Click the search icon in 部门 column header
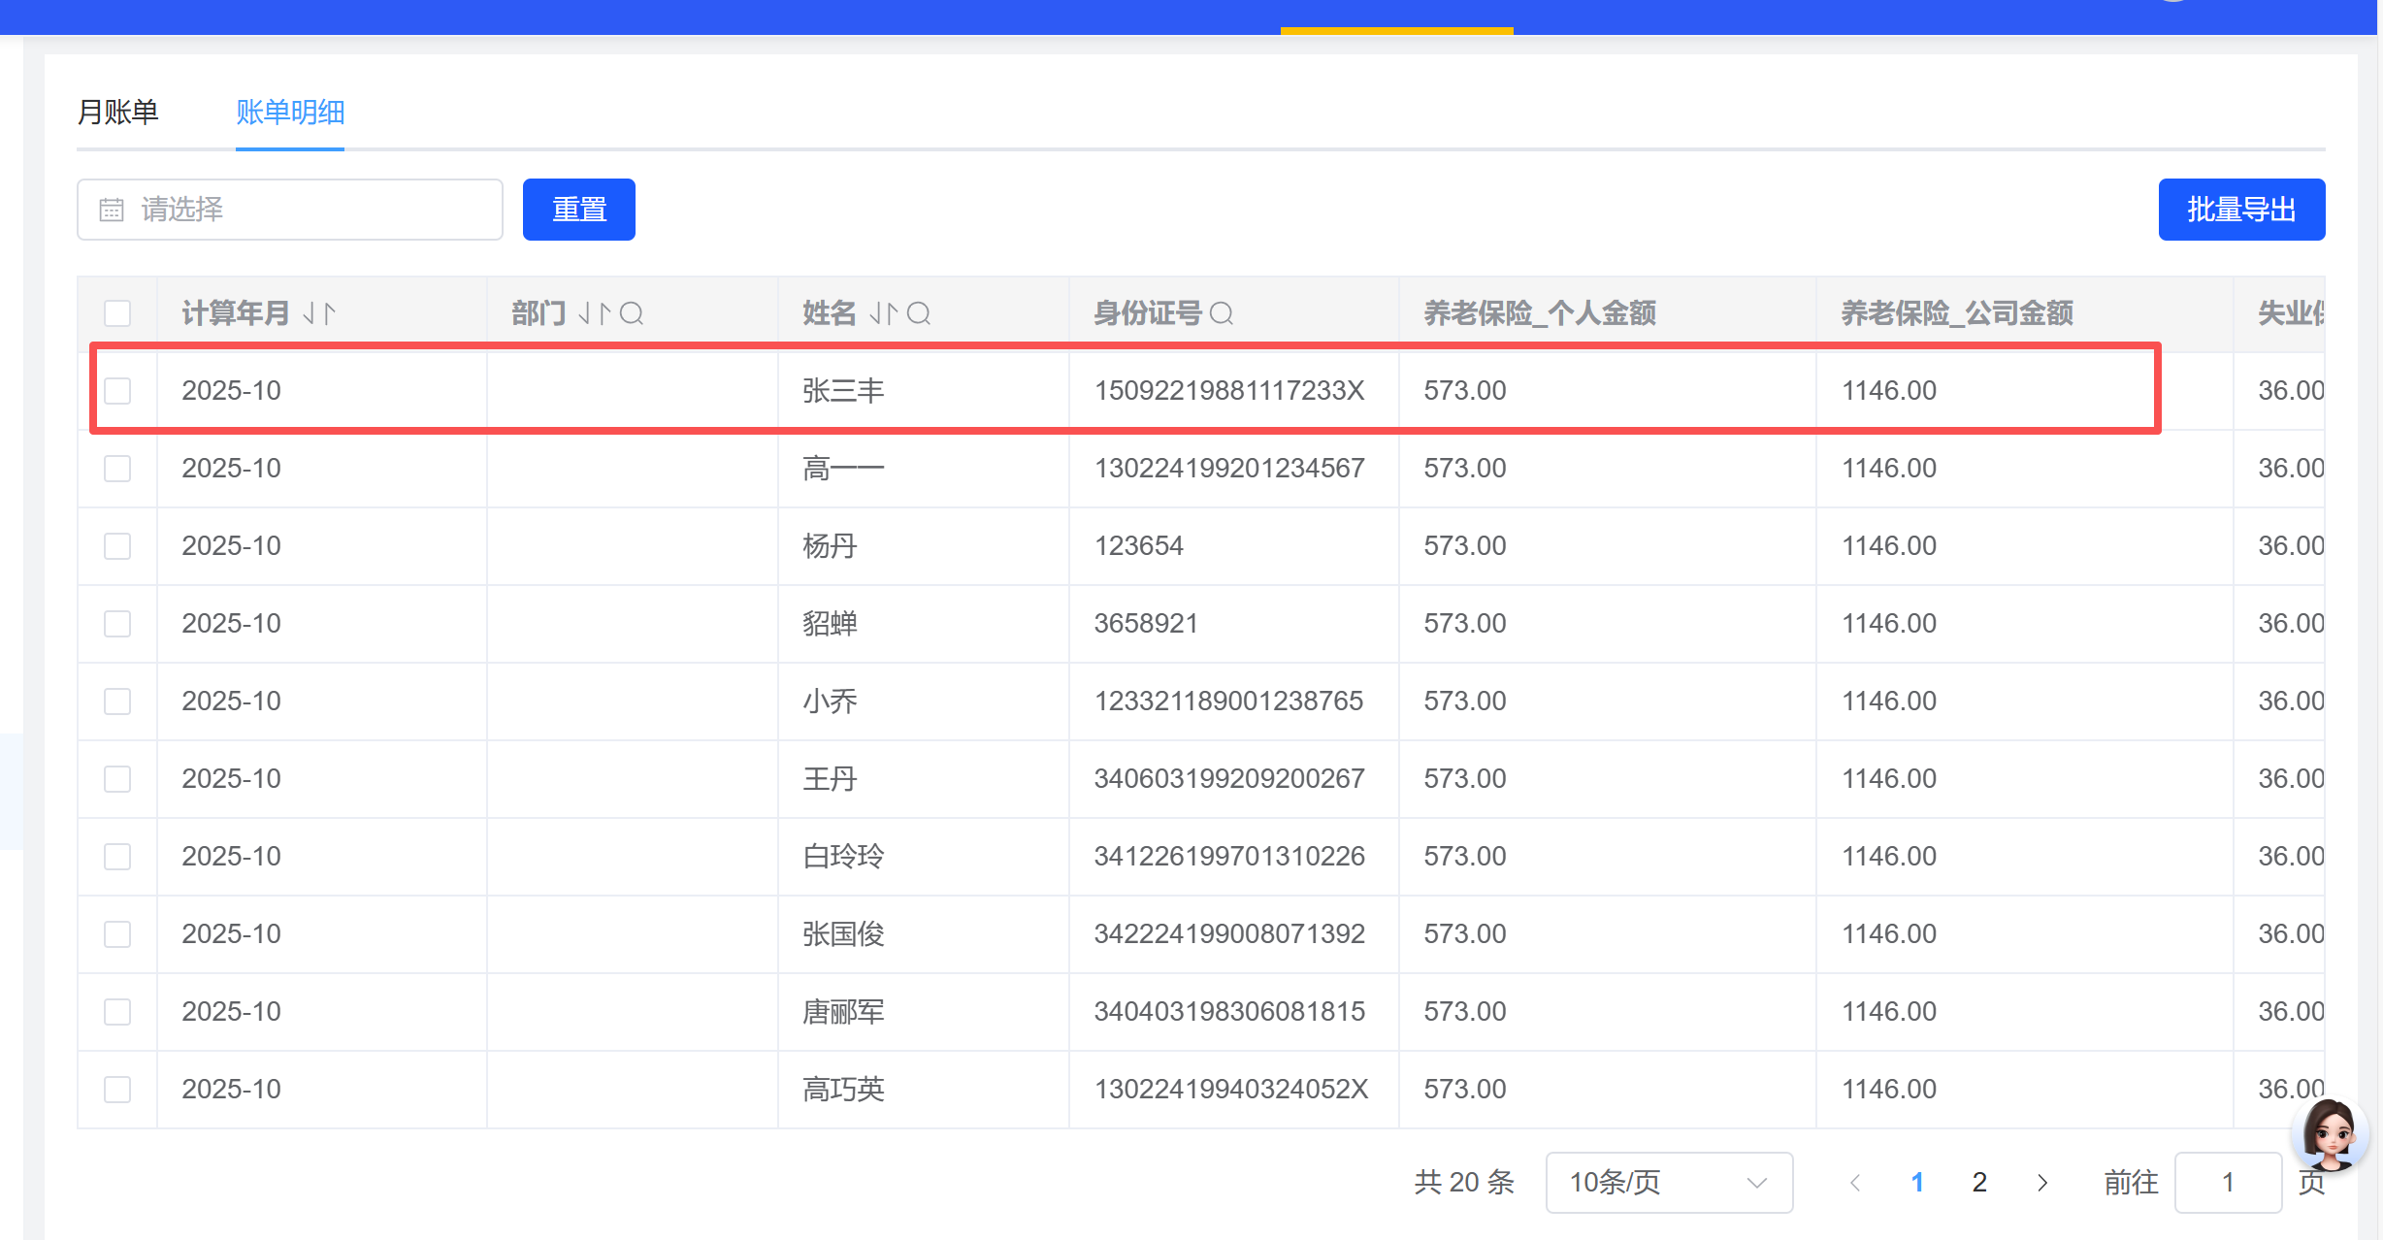 click(632, 313)
